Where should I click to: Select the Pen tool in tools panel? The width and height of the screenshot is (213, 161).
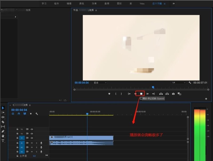[x=3, y=131]
